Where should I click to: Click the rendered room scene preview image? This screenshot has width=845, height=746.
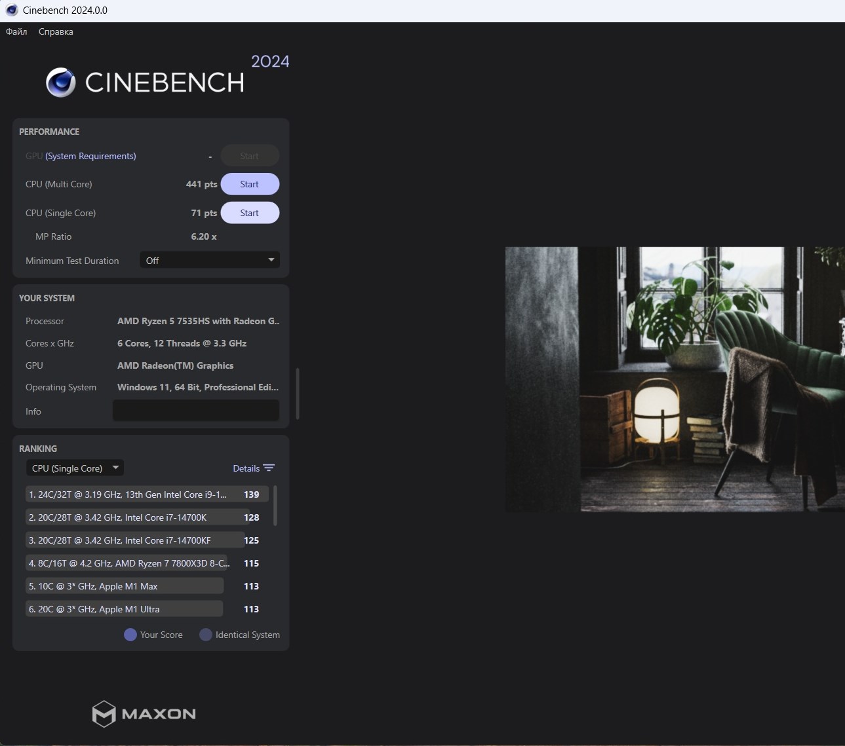[x=675, y=379]
